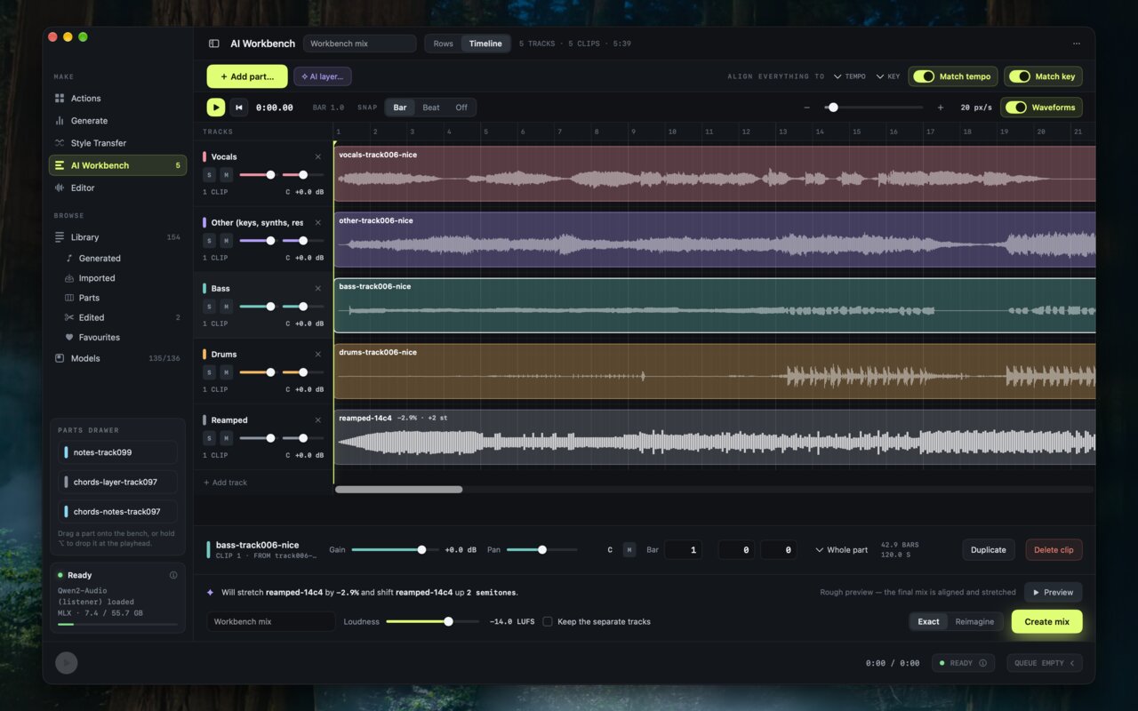This screenshot has height=711, width=1138.
Task: Remove the Reamped track with its X
Action: coord(318,420)
